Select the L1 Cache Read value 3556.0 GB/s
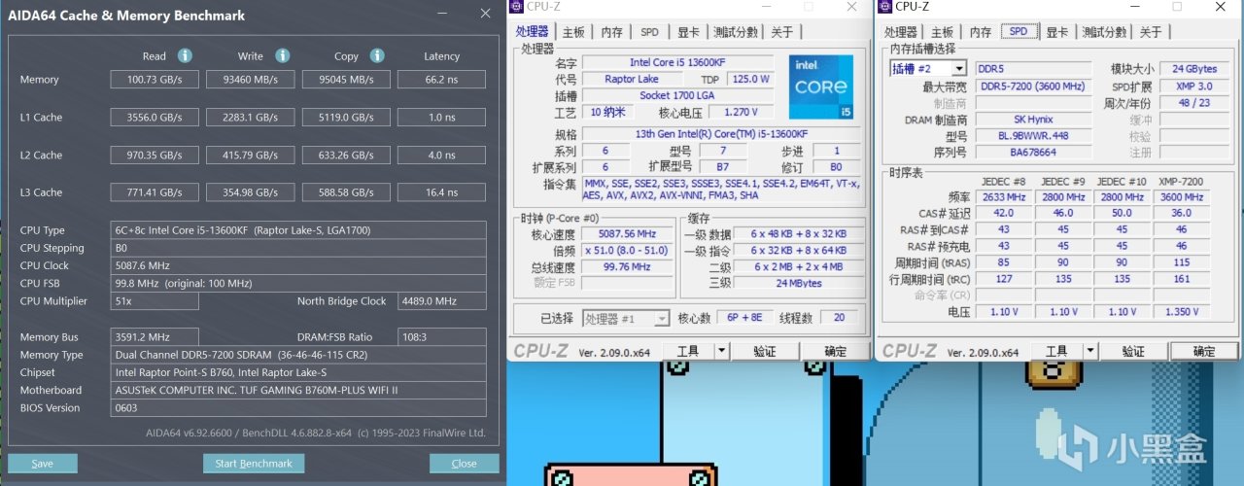This screenshot has height=486, width=1244. [x=154, y=118]
